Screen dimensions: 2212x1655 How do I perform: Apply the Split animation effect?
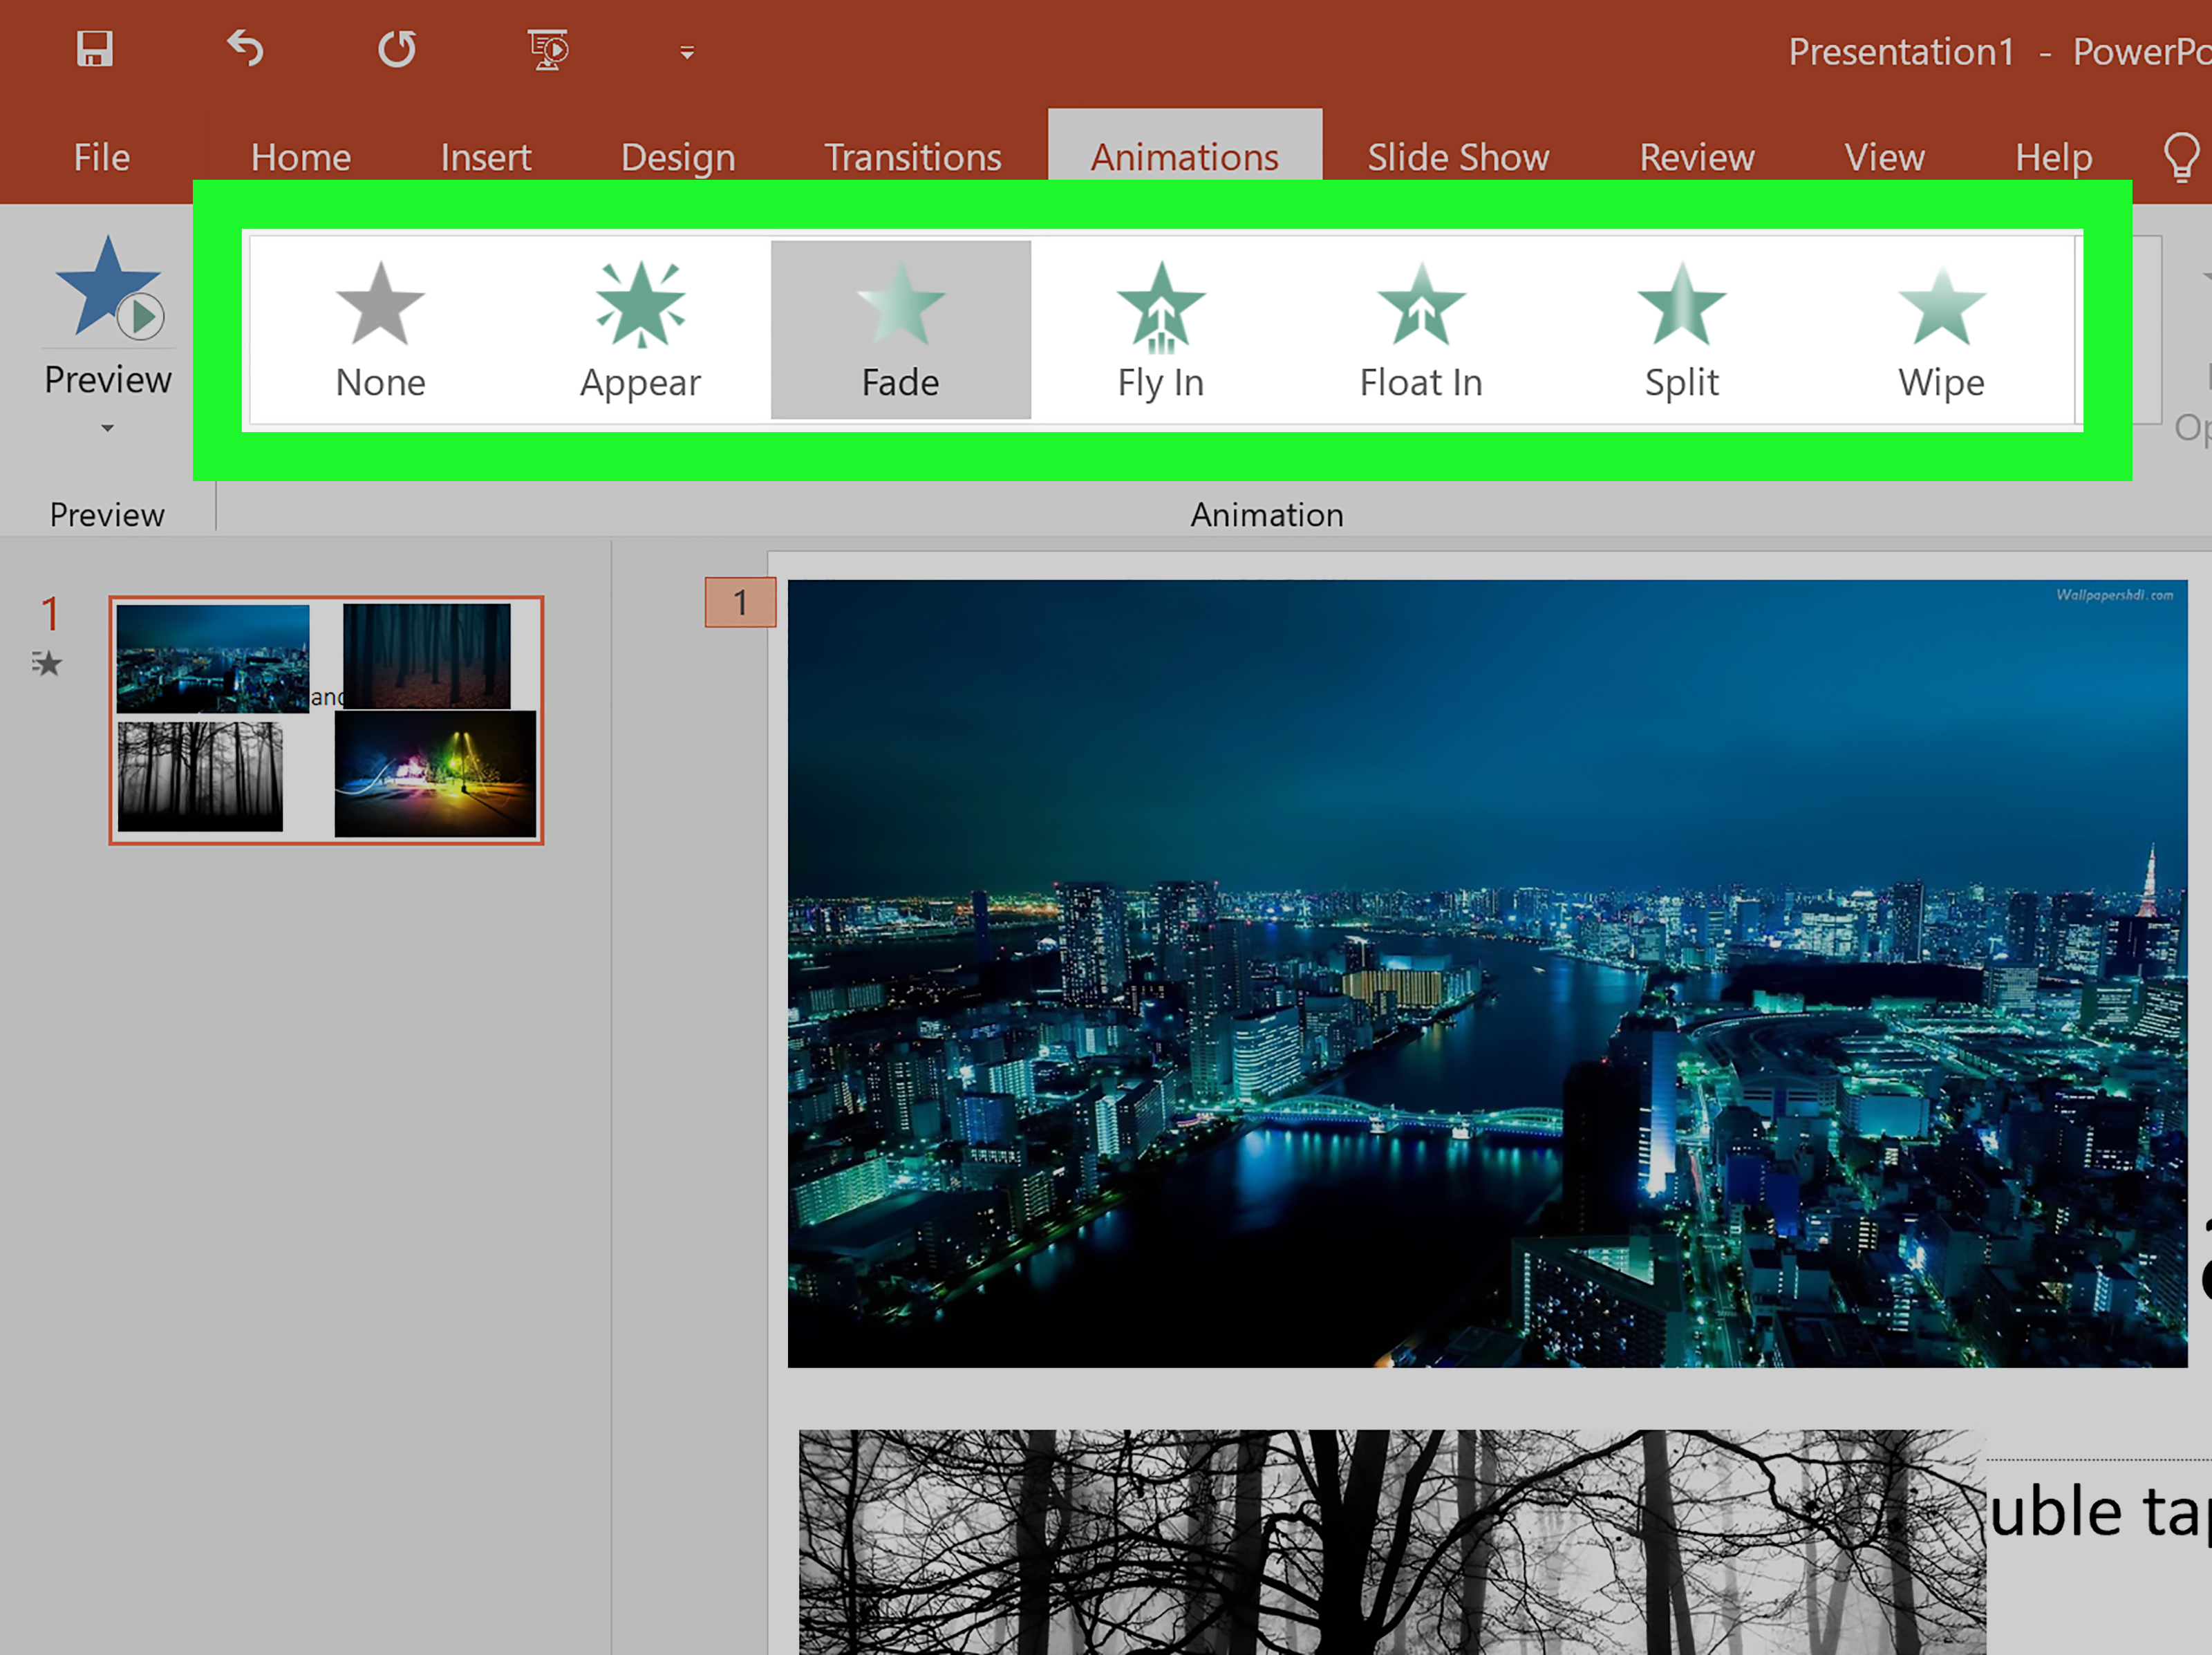[1681, 330]
